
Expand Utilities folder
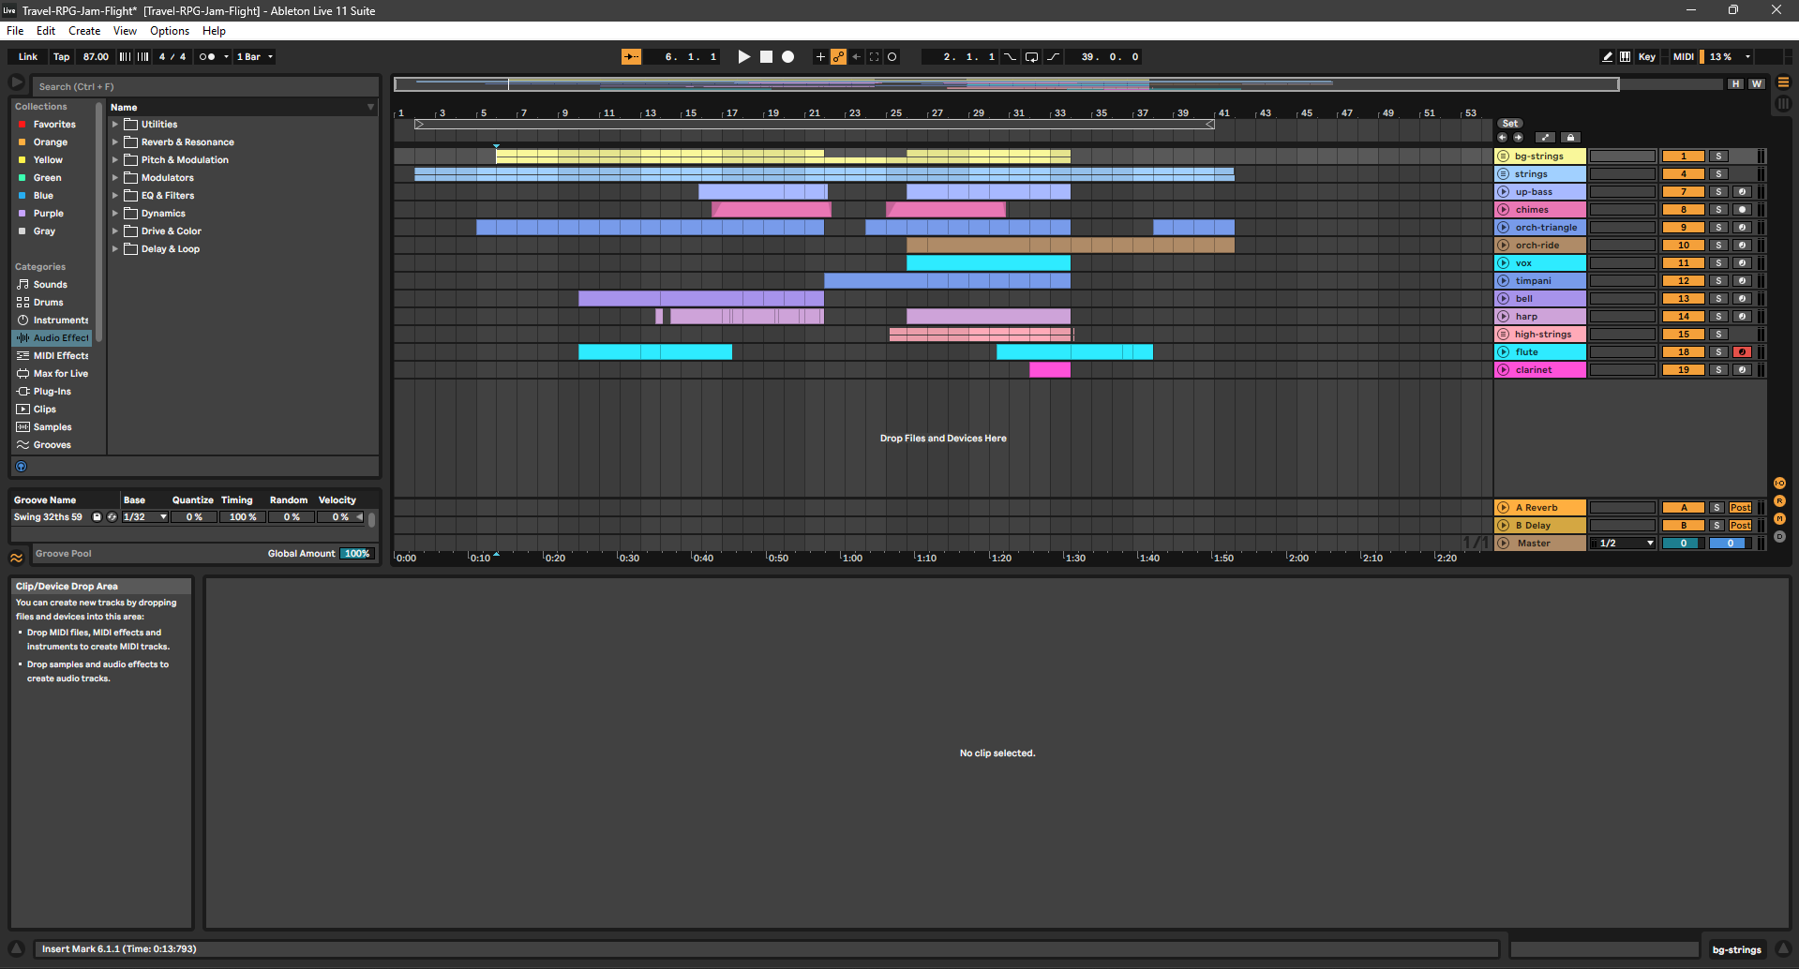click(115, 125)
